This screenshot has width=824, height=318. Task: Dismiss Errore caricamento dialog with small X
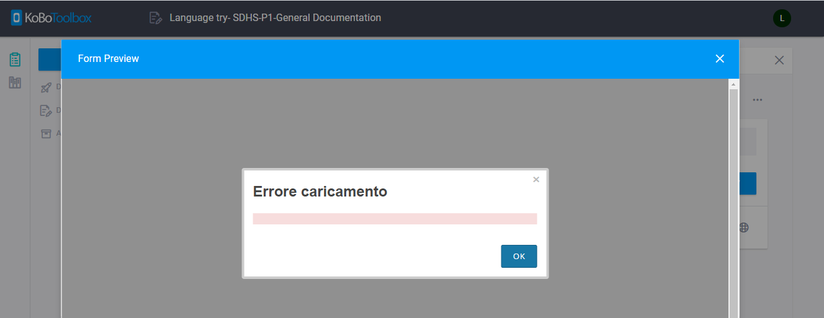pos(536,180)
